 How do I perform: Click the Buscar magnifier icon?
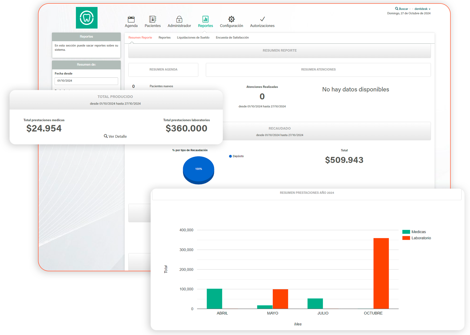tap(397, 9)
